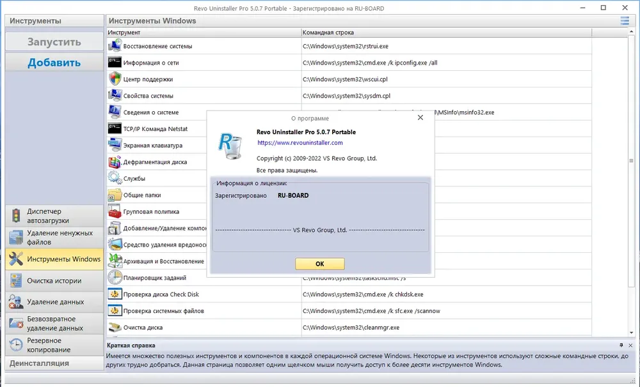
Task: Pin the Краткая справка panel
Action: click(x=621, y=345)
